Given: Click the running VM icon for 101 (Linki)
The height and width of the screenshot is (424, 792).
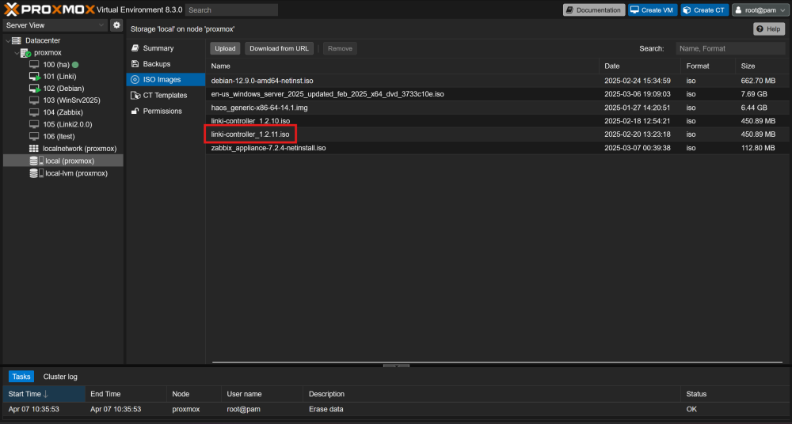Looking at the screenshot, I should pyautogui.click(x=34, y=77).
